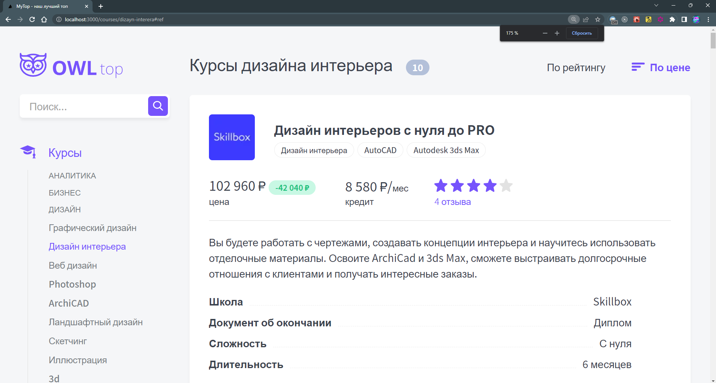Screen dimensions: 716x383
Task: Click the Autodesk 3ds Max tag chip
Action: [x=446, y=150]
